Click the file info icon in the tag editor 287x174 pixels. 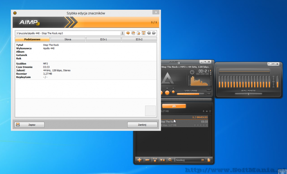tap(128, 33)
